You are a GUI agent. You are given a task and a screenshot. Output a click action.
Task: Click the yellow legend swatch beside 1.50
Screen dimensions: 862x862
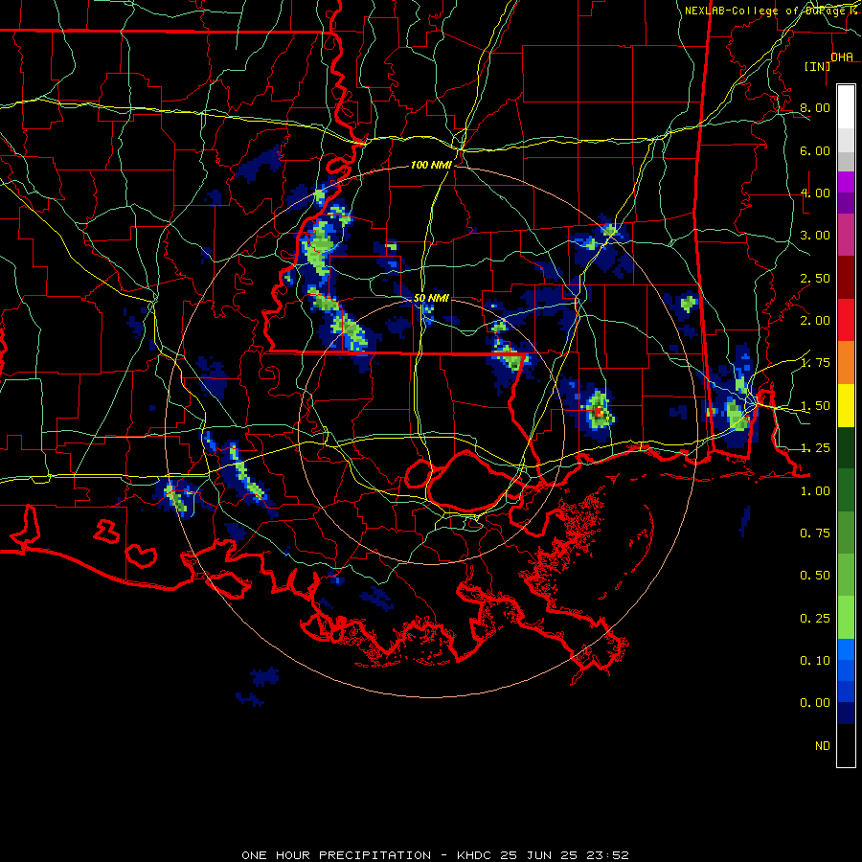tap(846, 405)
